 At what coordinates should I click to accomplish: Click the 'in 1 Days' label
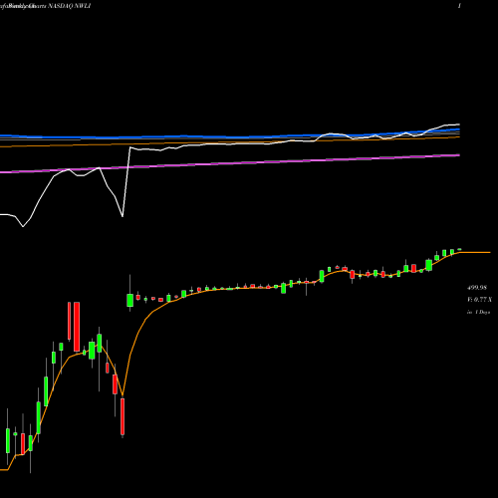pos(478,312)
